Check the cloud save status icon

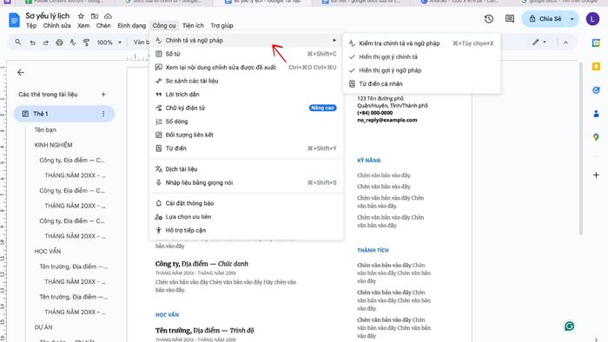coord(109,16)
